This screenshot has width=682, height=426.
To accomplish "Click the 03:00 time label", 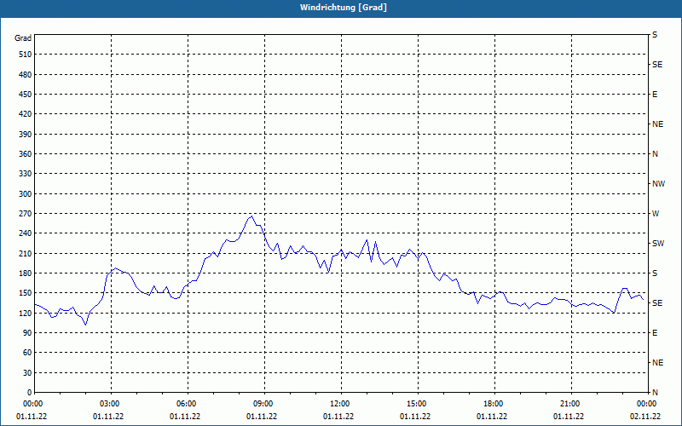I will [112, 404].
